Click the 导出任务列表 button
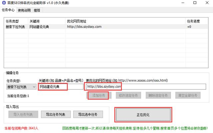This screenshot has width=213, height=133. 56,114
